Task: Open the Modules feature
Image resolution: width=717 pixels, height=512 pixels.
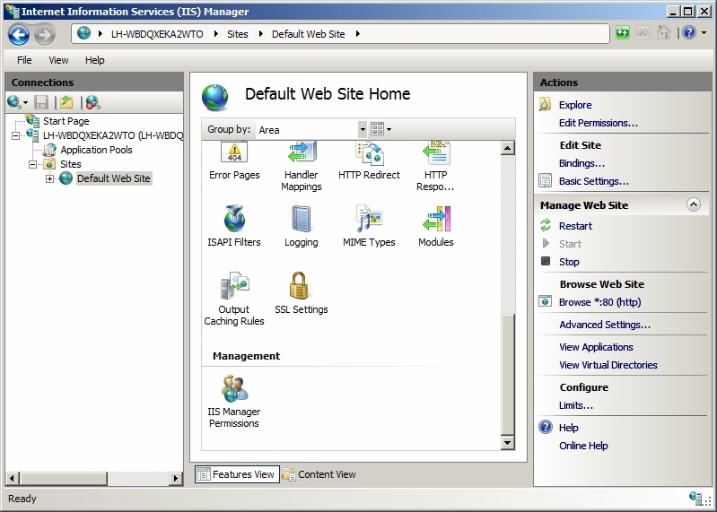Action: [x=436, y=226]
